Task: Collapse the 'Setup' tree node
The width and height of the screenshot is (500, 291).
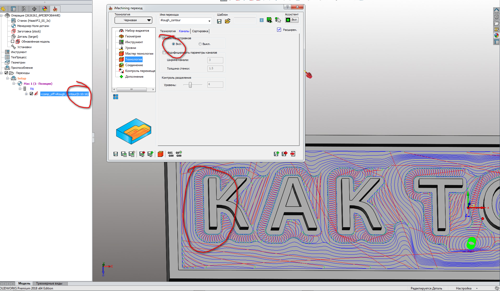Action: click(x=8, y=78)
